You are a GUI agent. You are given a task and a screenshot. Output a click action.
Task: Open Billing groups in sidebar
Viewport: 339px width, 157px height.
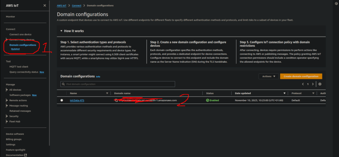coord(14,139)
